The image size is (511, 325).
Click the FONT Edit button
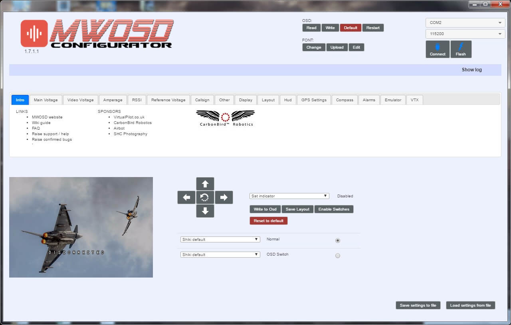click(357, 47)
